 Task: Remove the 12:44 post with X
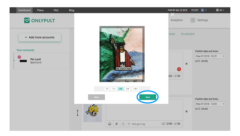pos(186,111)
